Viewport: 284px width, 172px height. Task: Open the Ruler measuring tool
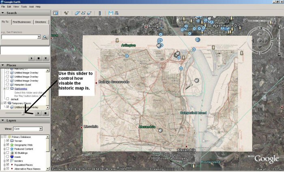(x=100, y=13)
